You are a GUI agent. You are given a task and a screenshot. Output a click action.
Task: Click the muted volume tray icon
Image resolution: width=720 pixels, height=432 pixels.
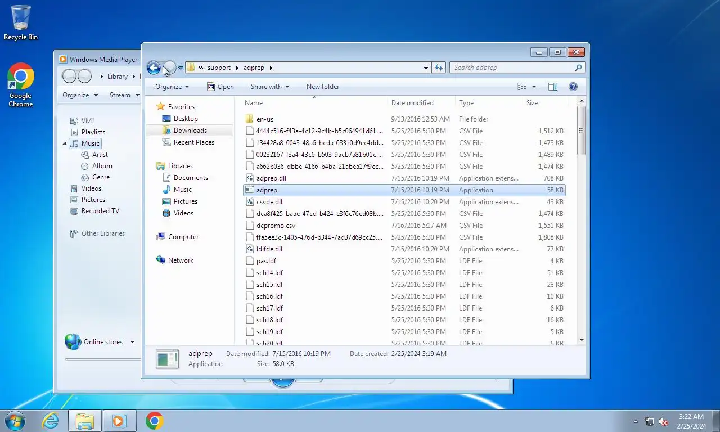pyautogui.click(x=663, y=421)
